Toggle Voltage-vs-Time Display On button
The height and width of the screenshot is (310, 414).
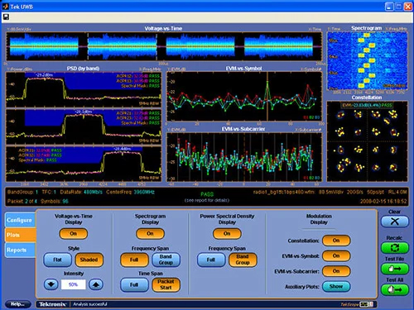click(x=74, y=234)
